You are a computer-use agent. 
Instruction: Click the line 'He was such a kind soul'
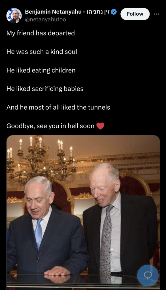42,52
